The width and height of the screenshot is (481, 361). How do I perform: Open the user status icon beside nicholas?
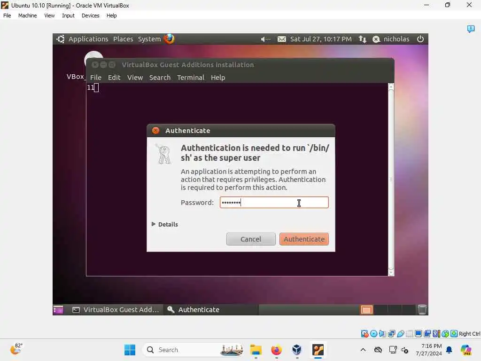tap(376, 39)
